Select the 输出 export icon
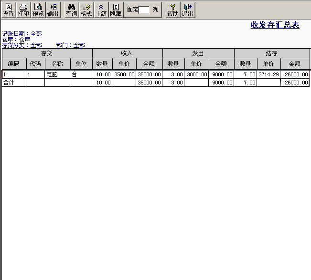311x280 pixels. [53, 10]
